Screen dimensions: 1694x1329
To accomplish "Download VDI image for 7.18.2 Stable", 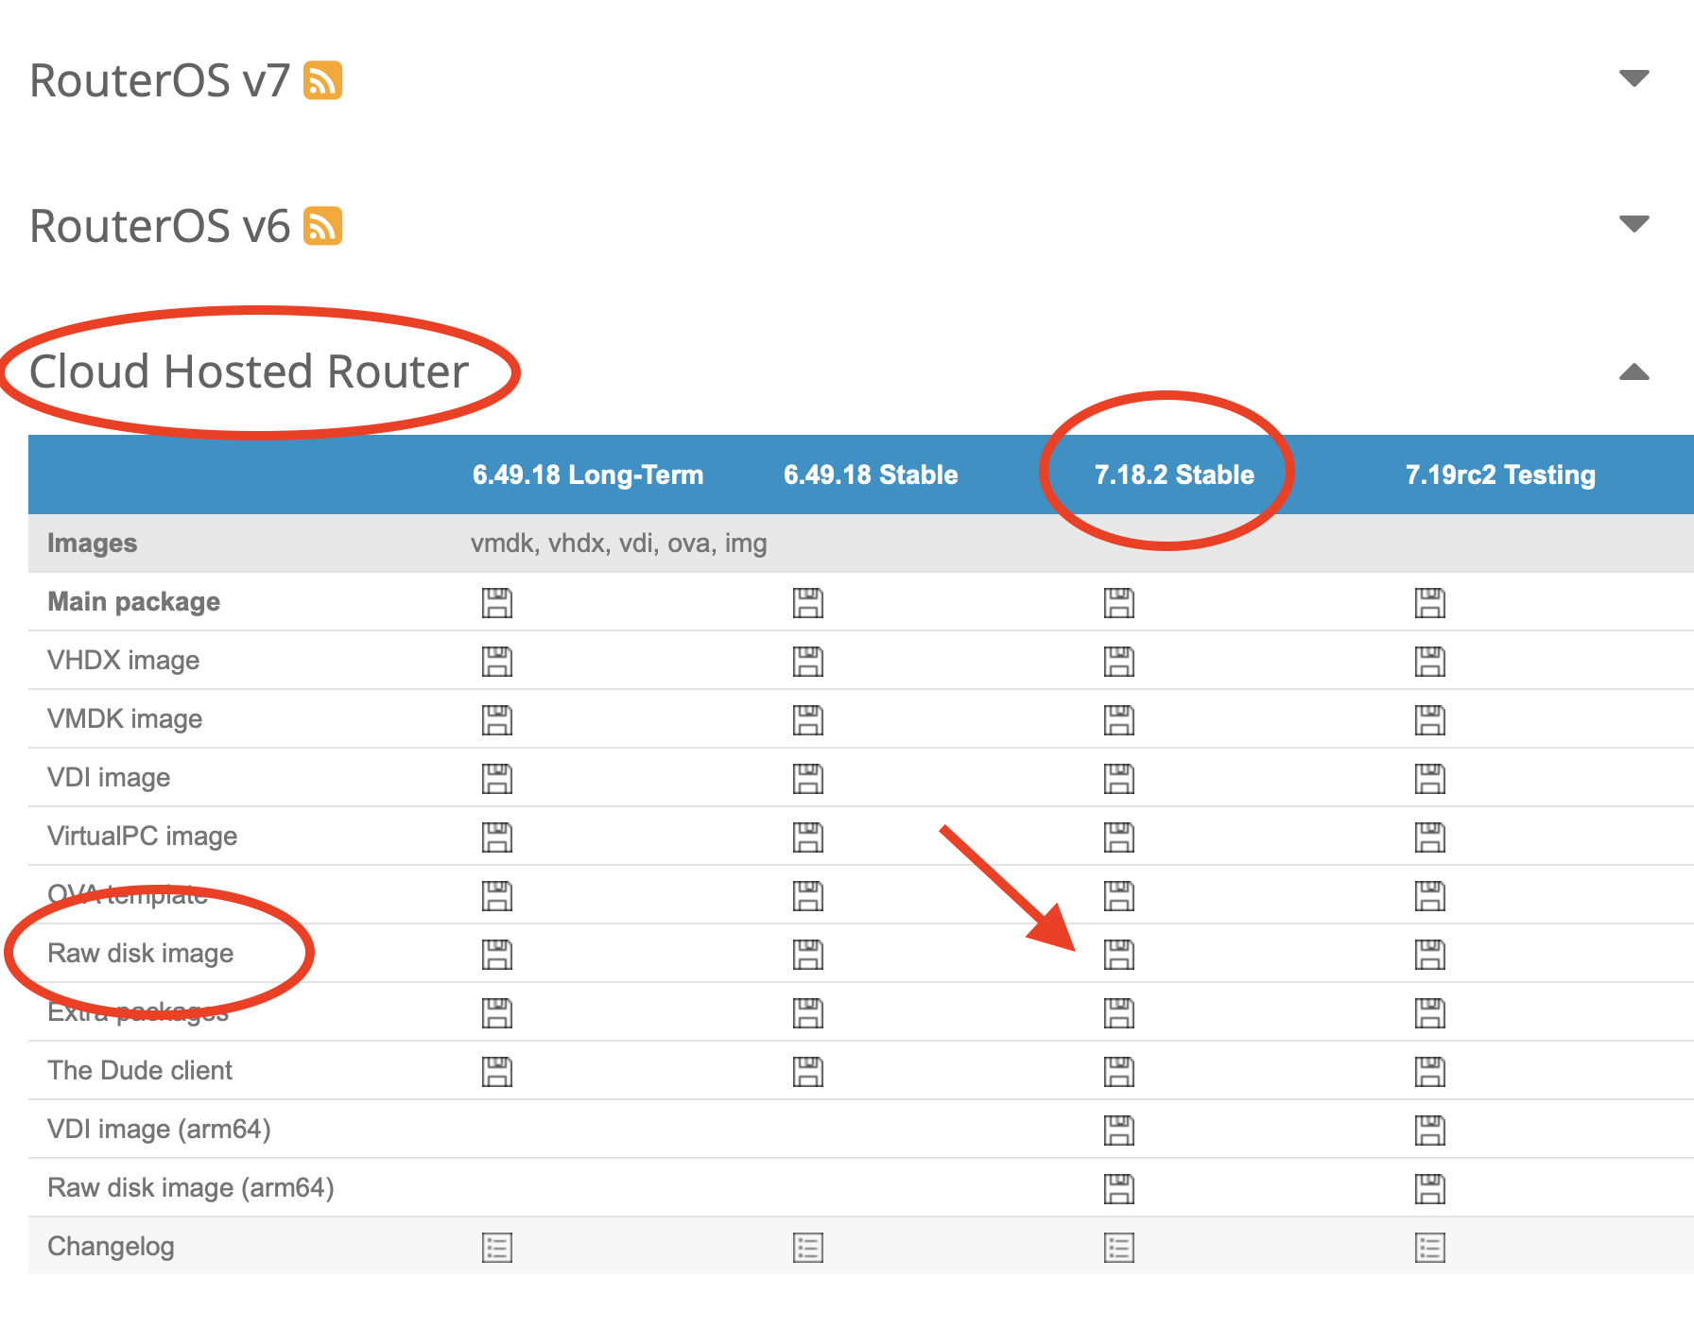I will point(1119,779).
